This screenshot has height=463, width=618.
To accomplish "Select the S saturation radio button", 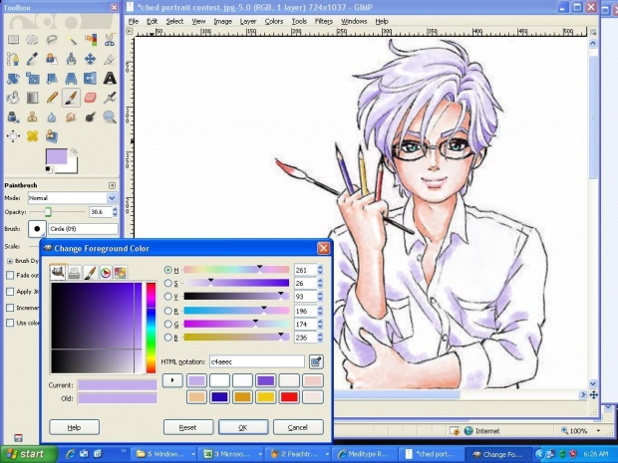I will [168, 283].
